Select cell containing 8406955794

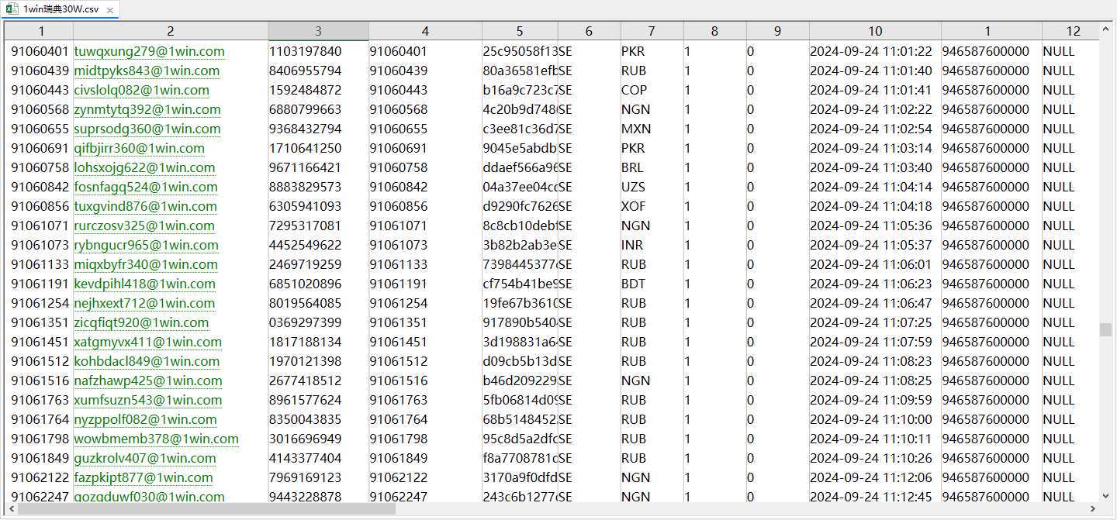click(319, 71)
